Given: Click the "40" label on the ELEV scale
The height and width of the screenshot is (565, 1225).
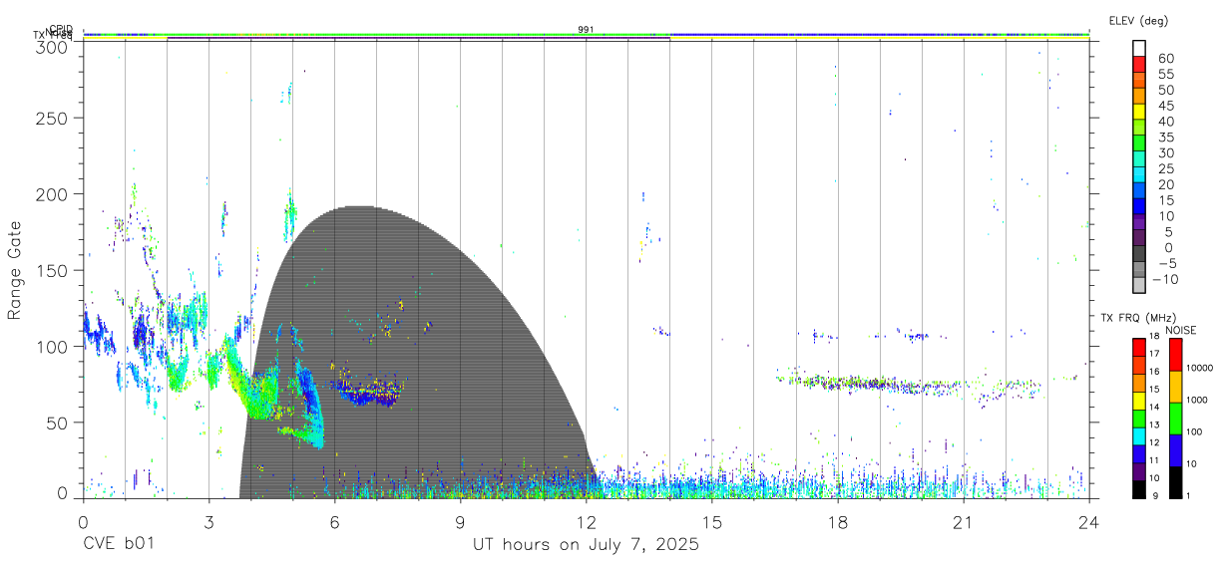Looking at the screenshot, I should (x=1165, y=122).
